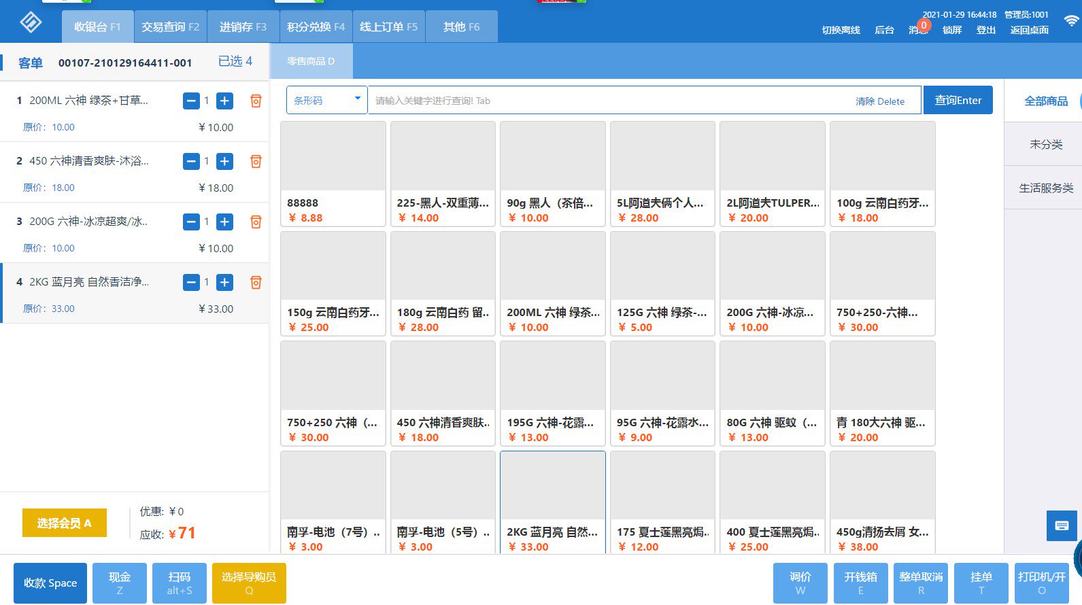Click 切换离线 in the header

click(x=841, y=30)
